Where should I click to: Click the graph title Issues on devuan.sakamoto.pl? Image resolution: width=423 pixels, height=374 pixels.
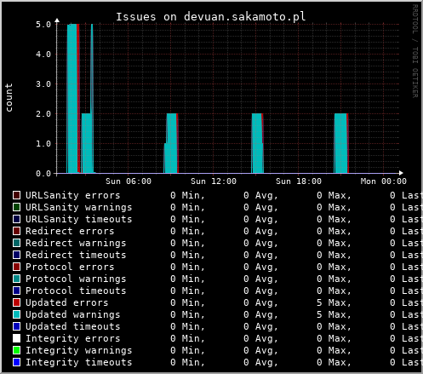tap(211, 17)
